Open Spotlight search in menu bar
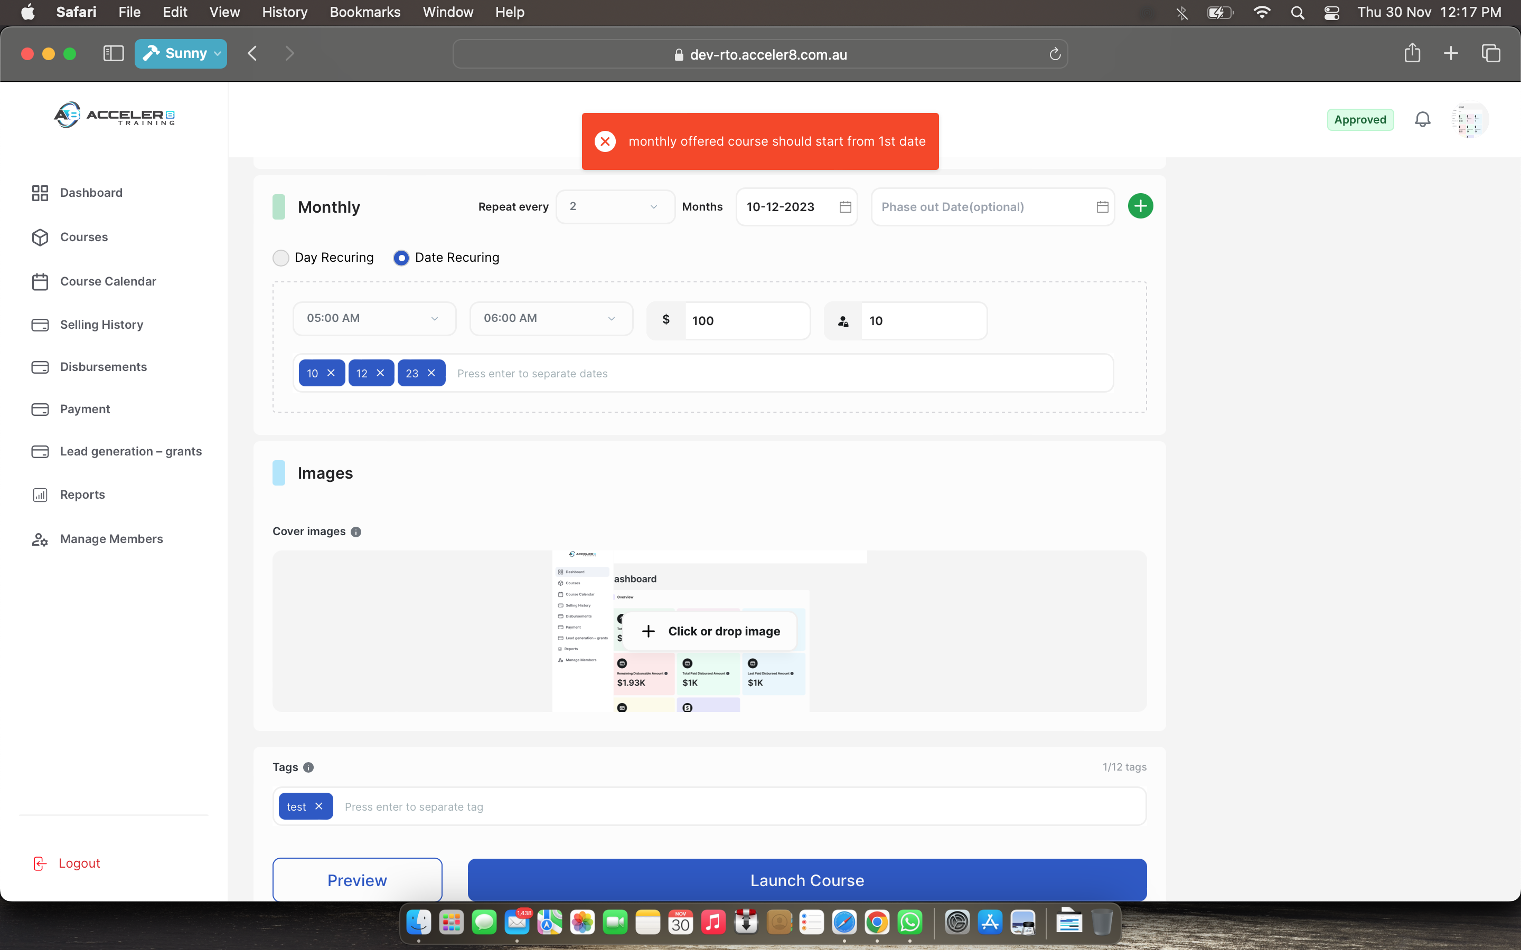The width and height of the screenshot is (1521, 950). point(1297,13)
